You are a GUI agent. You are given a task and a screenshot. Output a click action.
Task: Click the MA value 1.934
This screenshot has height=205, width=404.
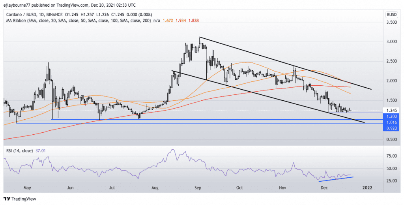coord(181,21)
